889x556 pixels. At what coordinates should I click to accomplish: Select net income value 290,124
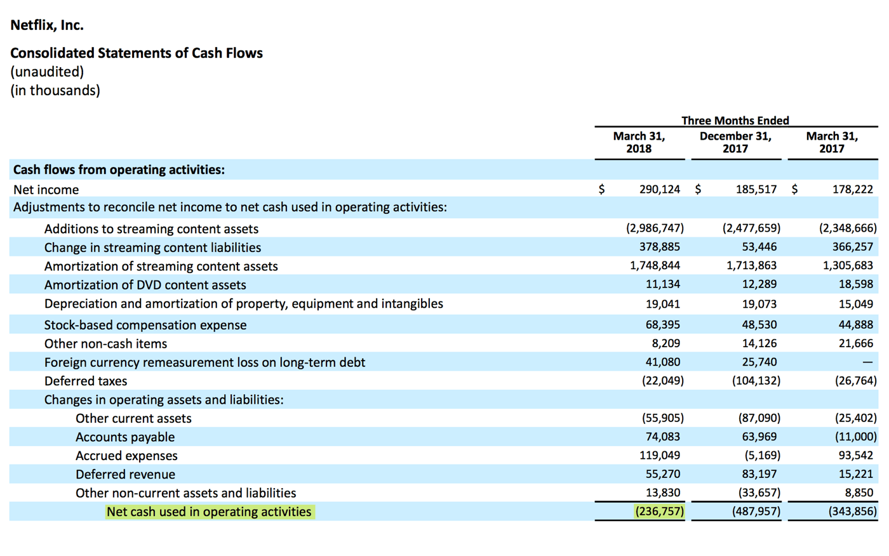tap(660, 189)
